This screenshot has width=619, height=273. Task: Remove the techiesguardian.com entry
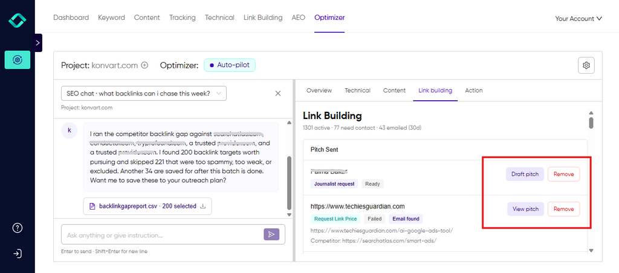(x=563, y=209)
